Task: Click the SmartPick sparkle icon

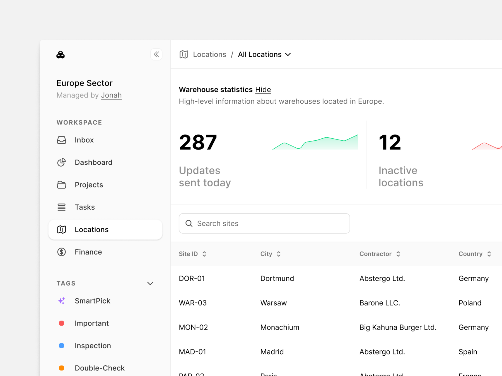Action: (62, 301)
